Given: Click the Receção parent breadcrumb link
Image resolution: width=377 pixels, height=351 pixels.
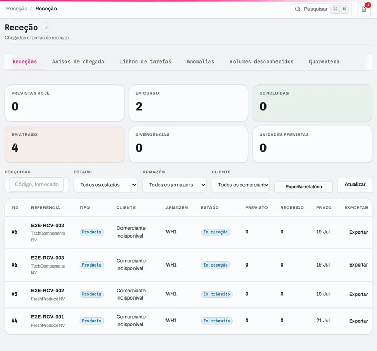Looking at the screenshot, I should point(17,9).
